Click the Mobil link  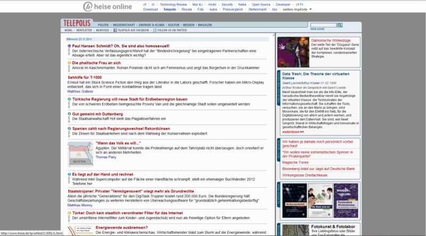(69, 30)
